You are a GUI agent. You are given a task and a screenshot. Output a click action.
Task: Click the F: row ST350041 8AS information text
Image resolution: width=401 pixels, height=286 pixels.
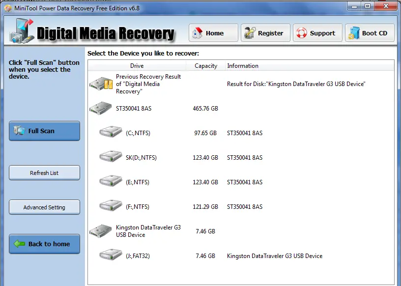point(245,207)
